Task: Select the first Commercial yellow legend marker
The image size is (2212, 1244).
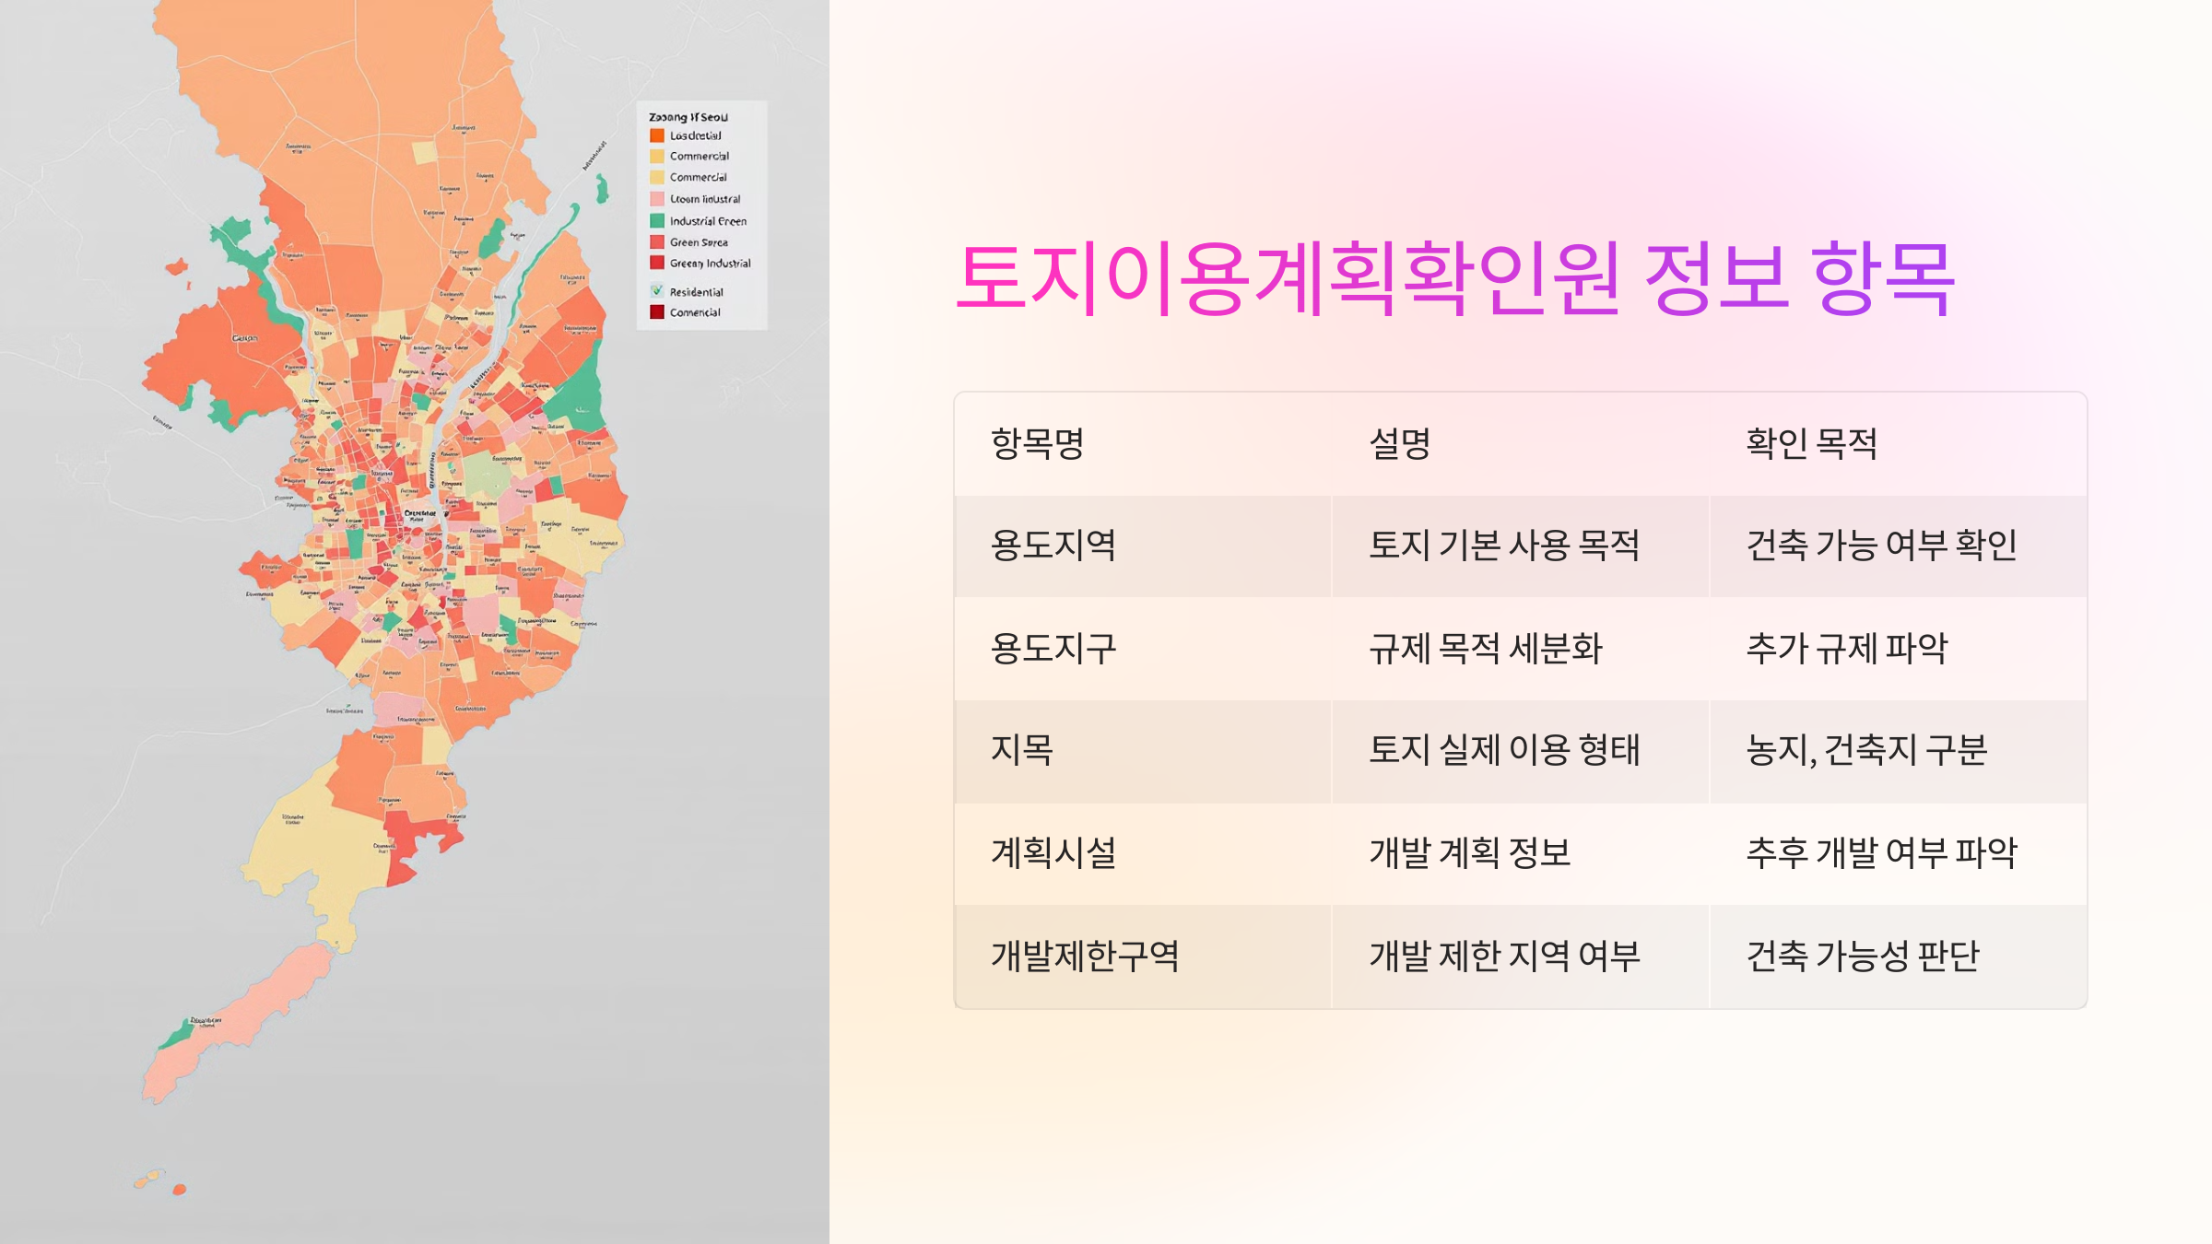Action: tap(656, 156)
